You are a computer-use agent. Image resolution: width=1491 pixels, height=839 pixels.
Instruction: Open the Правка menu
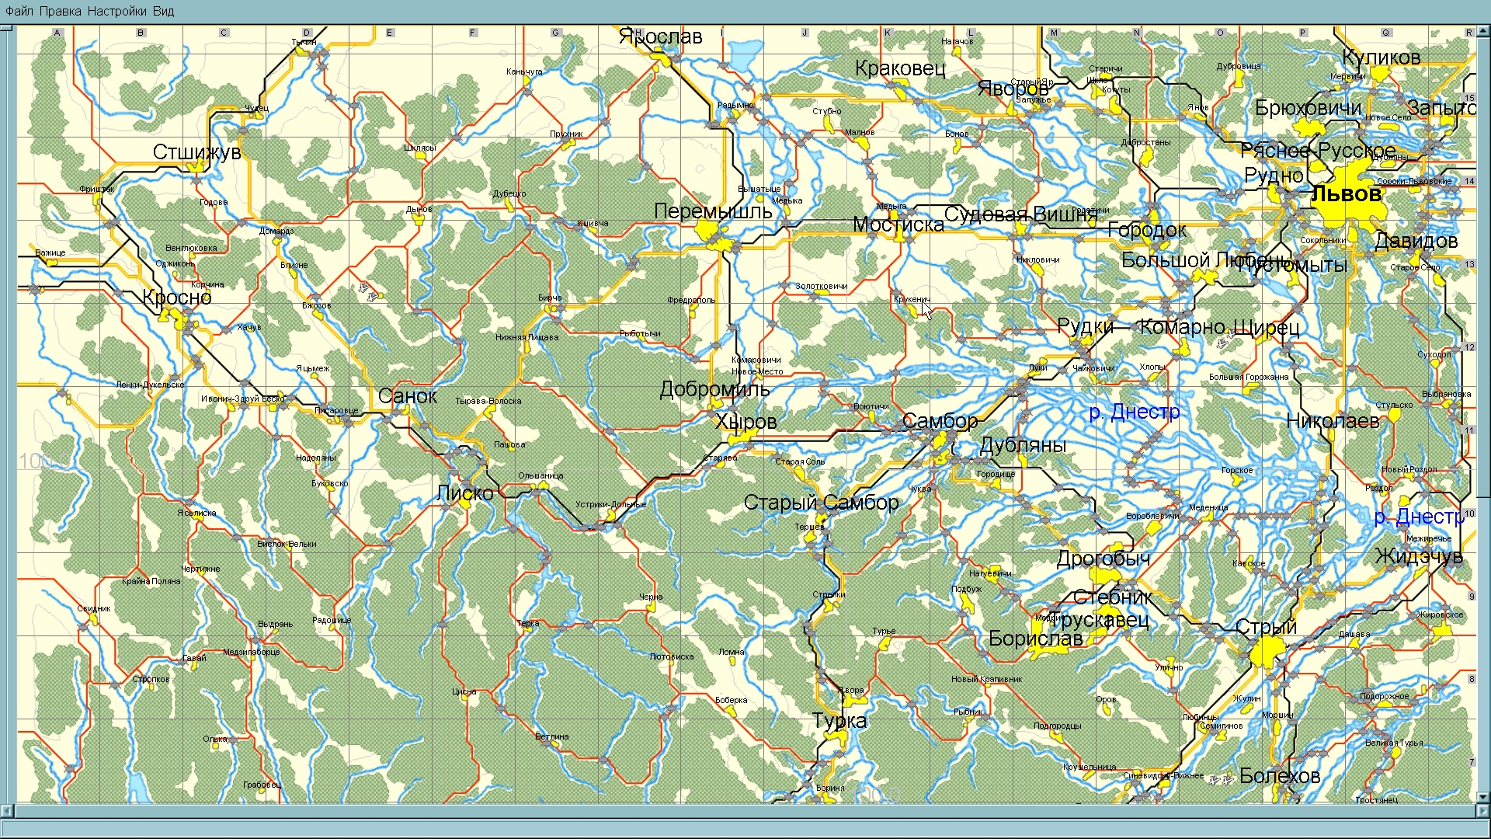pos(60,11)
